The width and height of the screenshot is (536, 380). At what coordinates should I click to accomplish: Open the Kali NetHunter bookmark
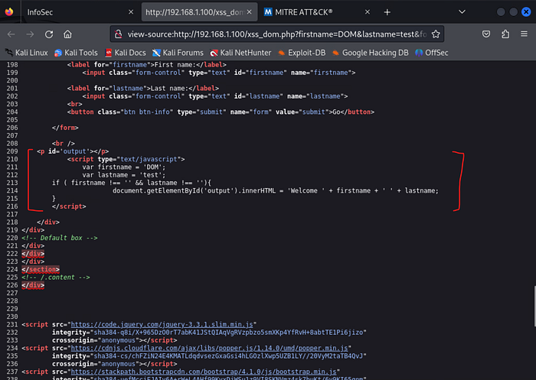240,53
